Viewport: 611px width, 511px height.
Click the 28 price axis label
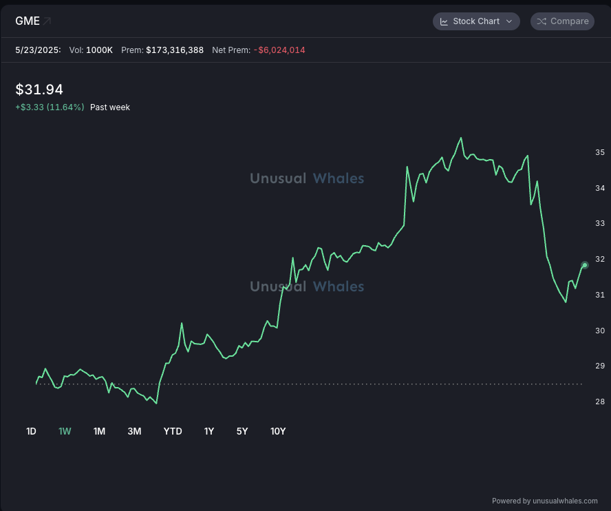[600, 401]
